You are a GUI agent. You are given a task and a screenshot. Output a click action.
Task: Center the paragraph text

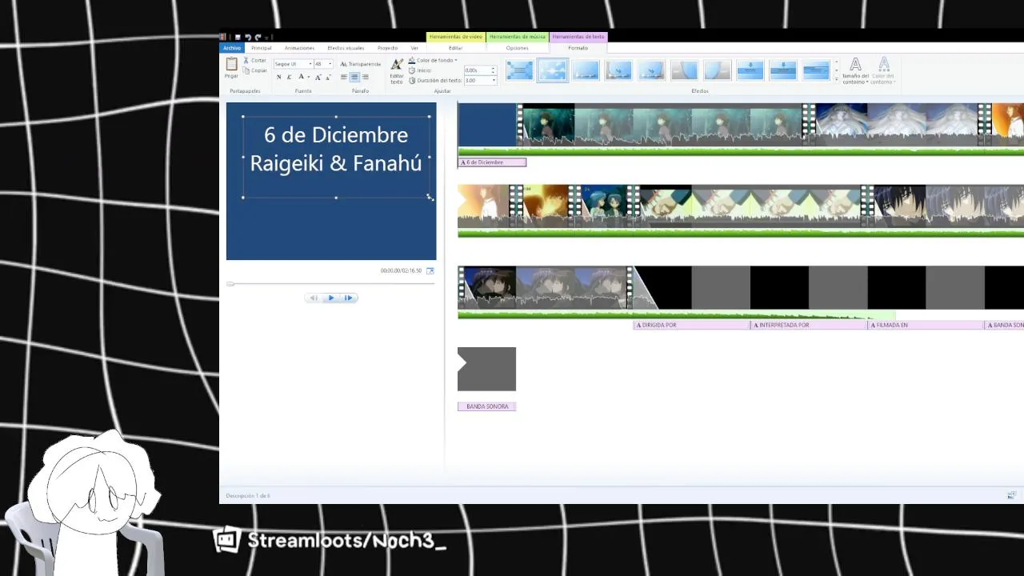coord(354,77)
